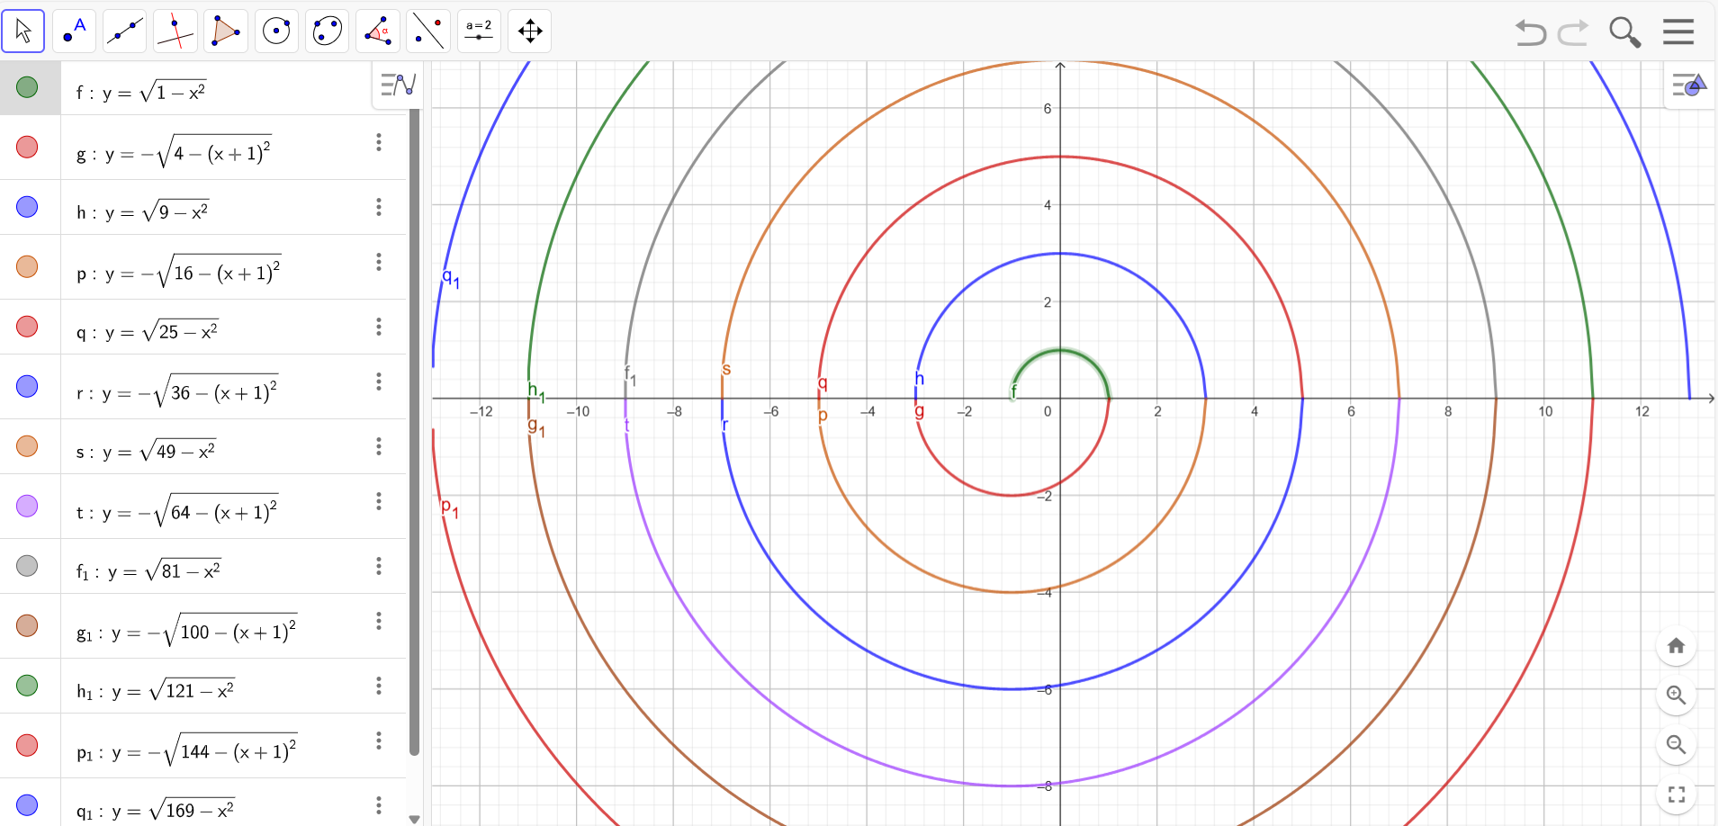Open more options for function g₁
The image size is (1718, 826).
379,621
